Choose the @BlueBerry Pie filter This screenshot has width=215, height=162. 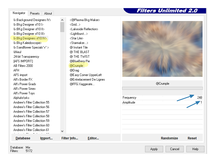(x=80, y=61)
